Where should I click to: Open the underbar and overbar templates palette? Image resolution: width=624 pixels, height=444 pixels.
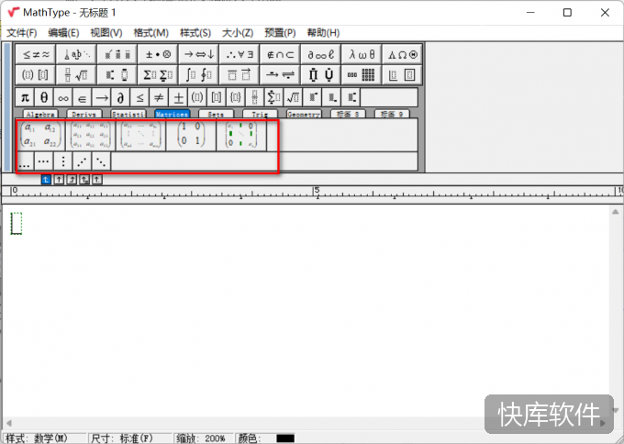240,74
